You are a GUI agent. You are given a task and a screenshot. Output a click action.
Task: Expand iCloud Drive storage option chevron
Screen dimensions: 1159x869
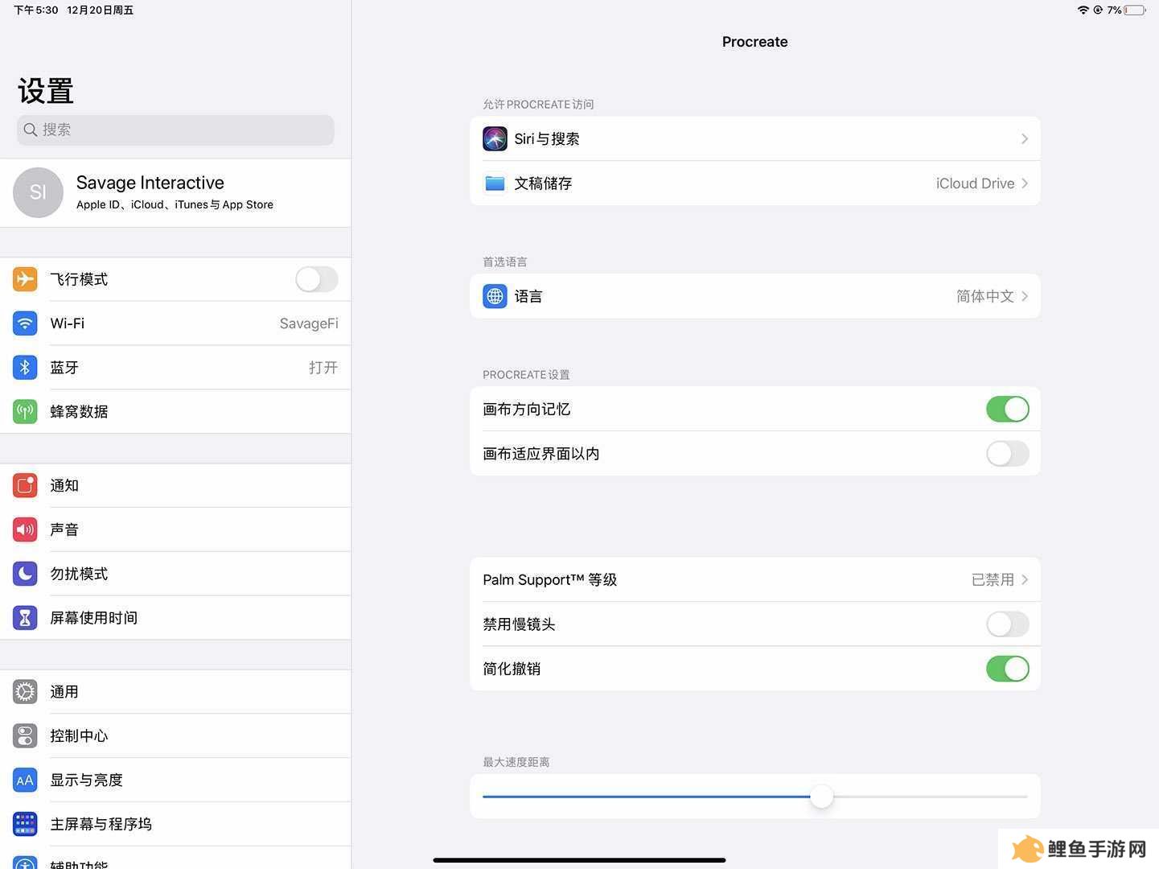coord(1025,183)
